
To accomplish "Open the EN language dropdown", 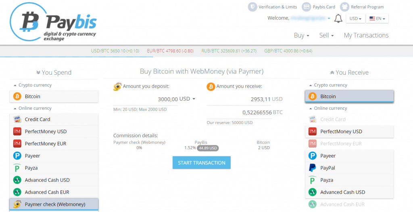I will click(377, 19).
